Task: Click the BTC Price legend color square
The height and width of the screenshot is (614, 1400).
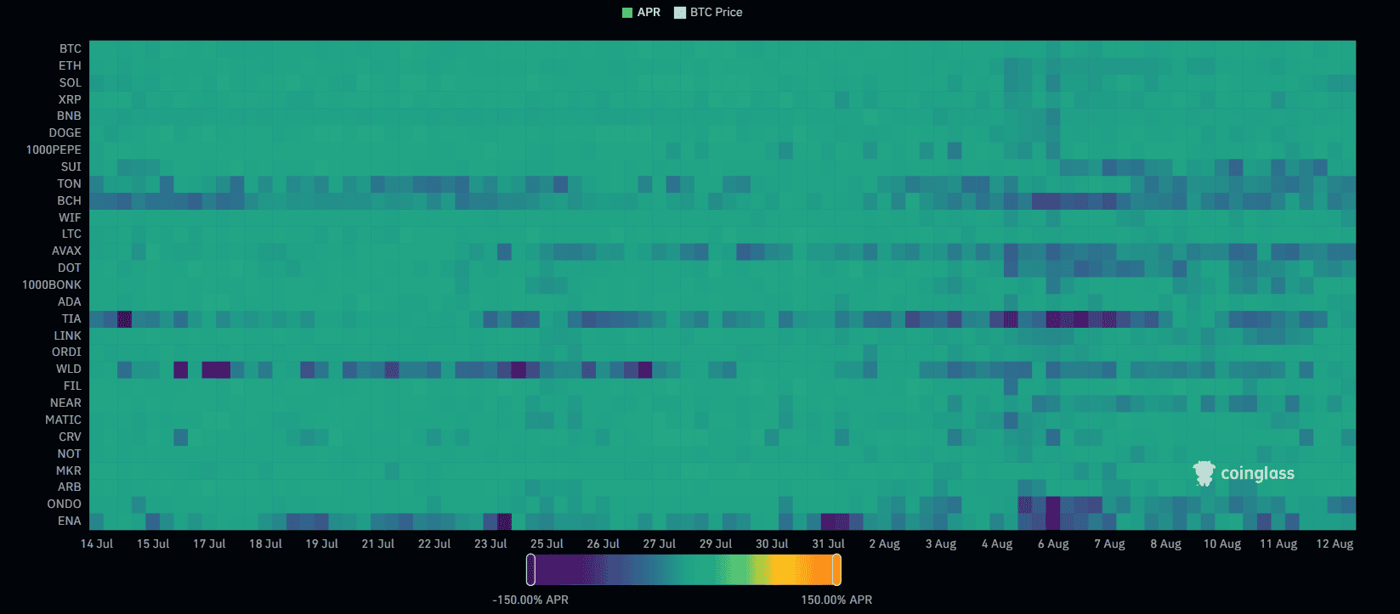Action: pyautogui.click(x=679, y=13)
